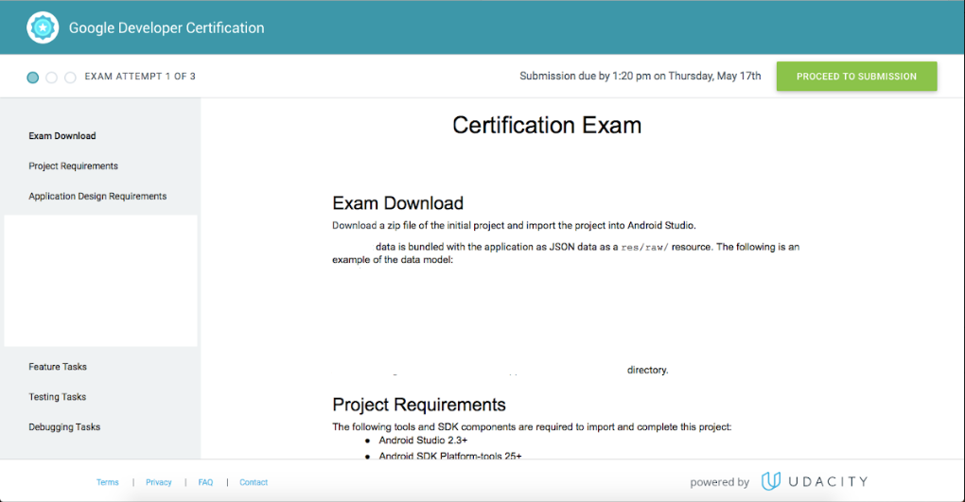This screenshot has height=502, width=965.
Task: Open the Terms link in the footer
Action: tap(107, 482)
